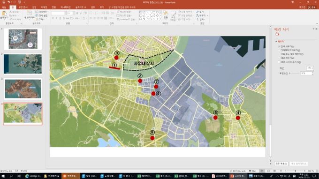Click the New Slide icon
The height and width of the screenshot is (179, 319).
coord(29,14)
